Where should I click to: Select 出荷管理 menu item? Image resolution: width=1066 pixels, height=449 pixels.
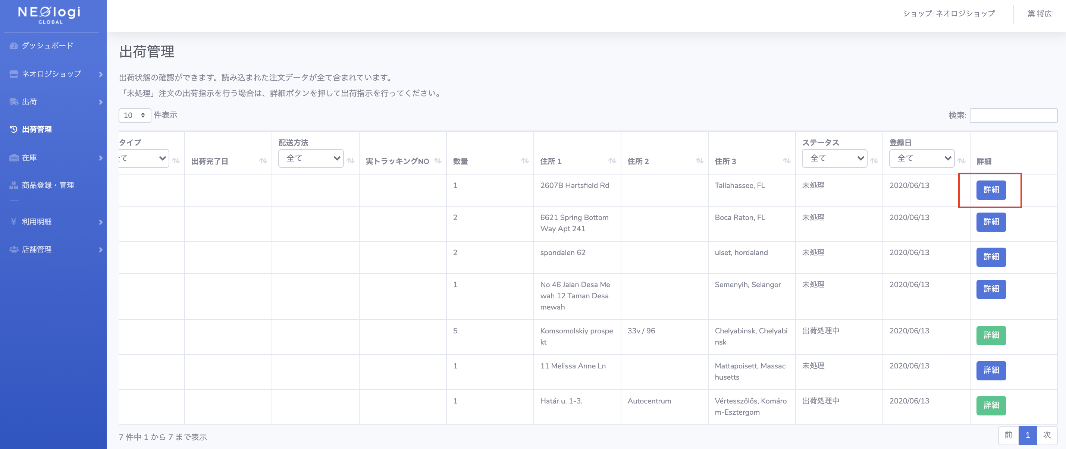pos(37,129)
